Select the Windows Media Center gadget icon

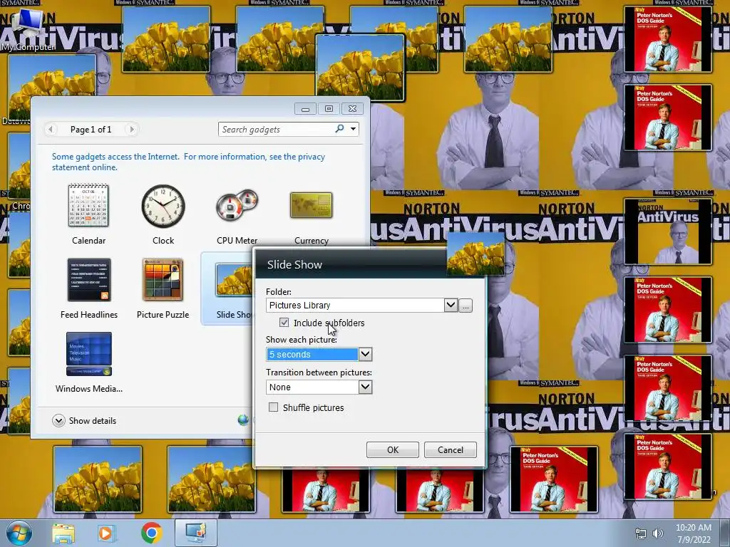[x=89, y=353]
